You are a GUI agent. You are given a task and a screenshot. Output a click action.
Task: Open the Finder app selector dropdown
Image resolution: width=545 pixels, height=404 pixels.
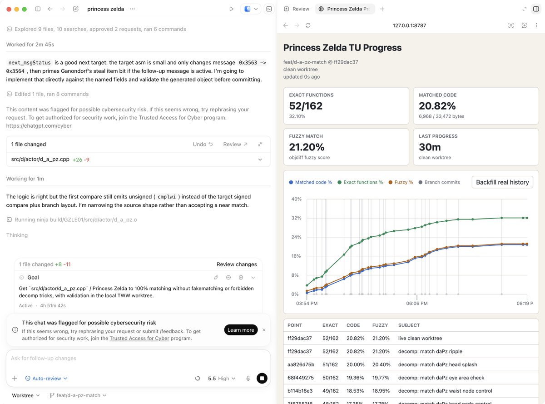pyautogui.click(x=251, y=9)
